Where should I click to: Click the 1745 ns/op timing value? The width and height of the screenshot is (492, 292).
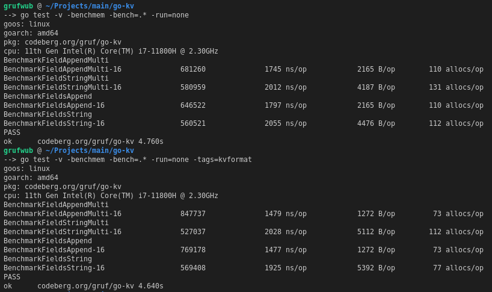pyautogui.click(x=286, y=69)
